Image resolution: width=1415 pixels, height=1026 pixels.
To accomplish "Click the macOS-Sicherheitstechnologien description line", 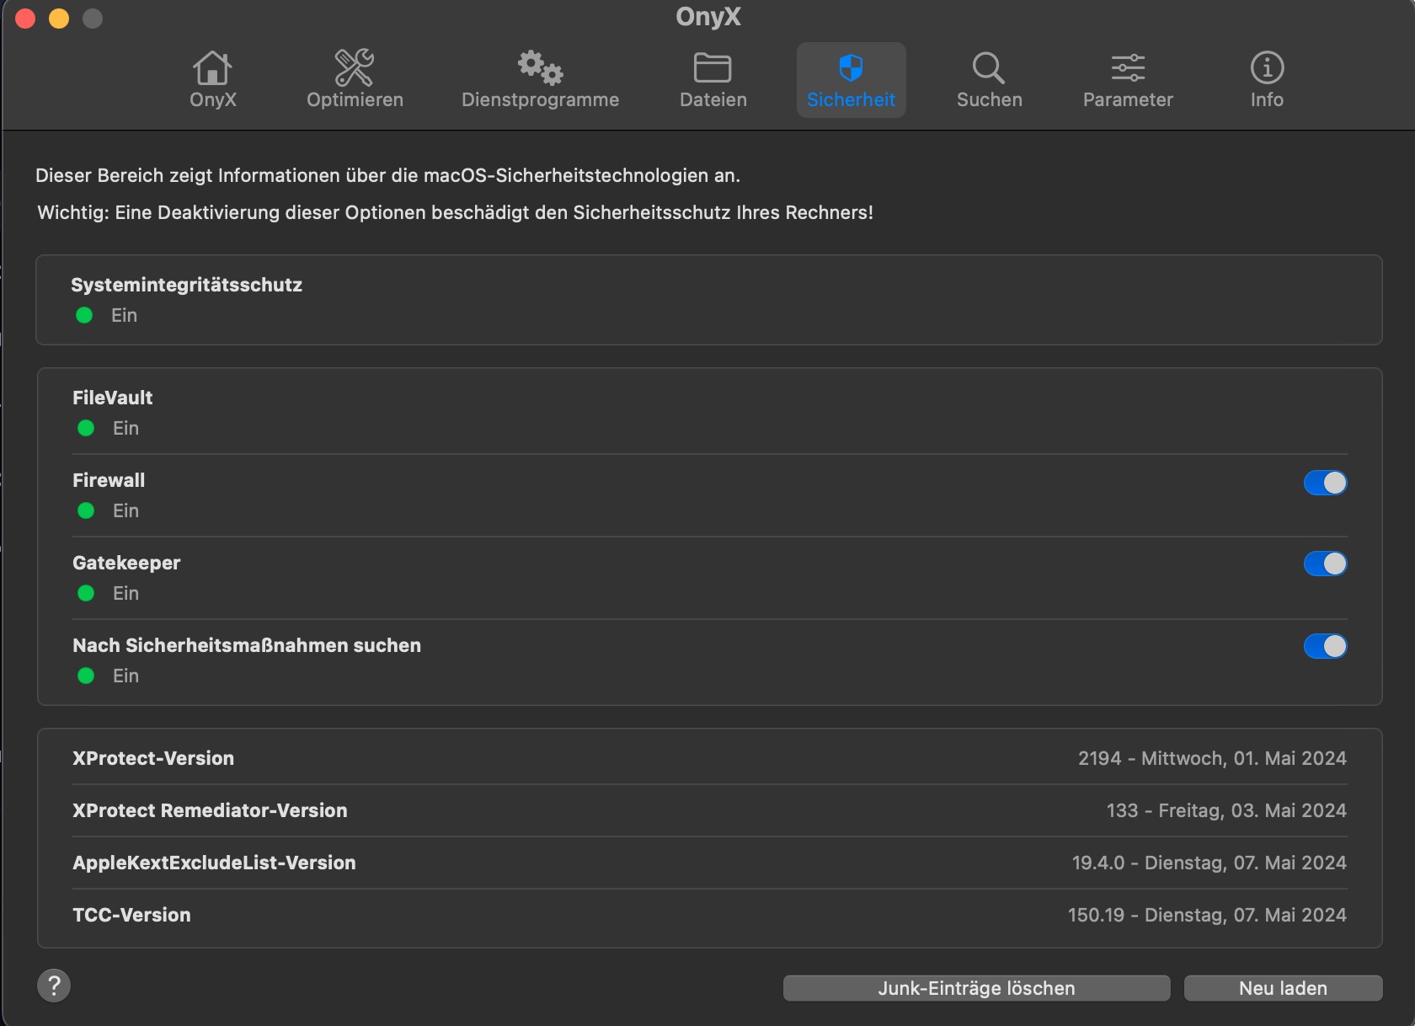I will (387, 175).
